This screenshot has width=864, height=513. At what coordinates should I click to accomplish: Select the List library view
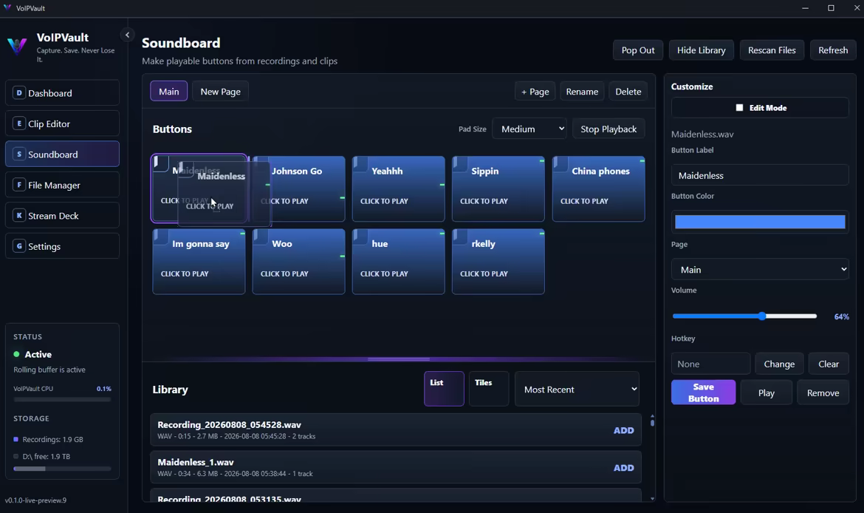444,389
